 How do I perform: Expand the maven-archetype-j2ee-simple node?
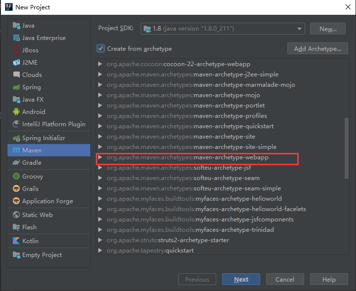point(100,74)
